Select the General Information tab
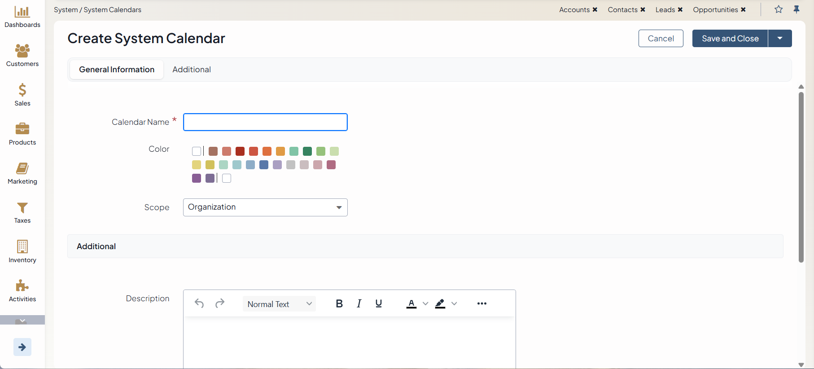The width and height of the screenshot is (814, 369). coord(117,70)
